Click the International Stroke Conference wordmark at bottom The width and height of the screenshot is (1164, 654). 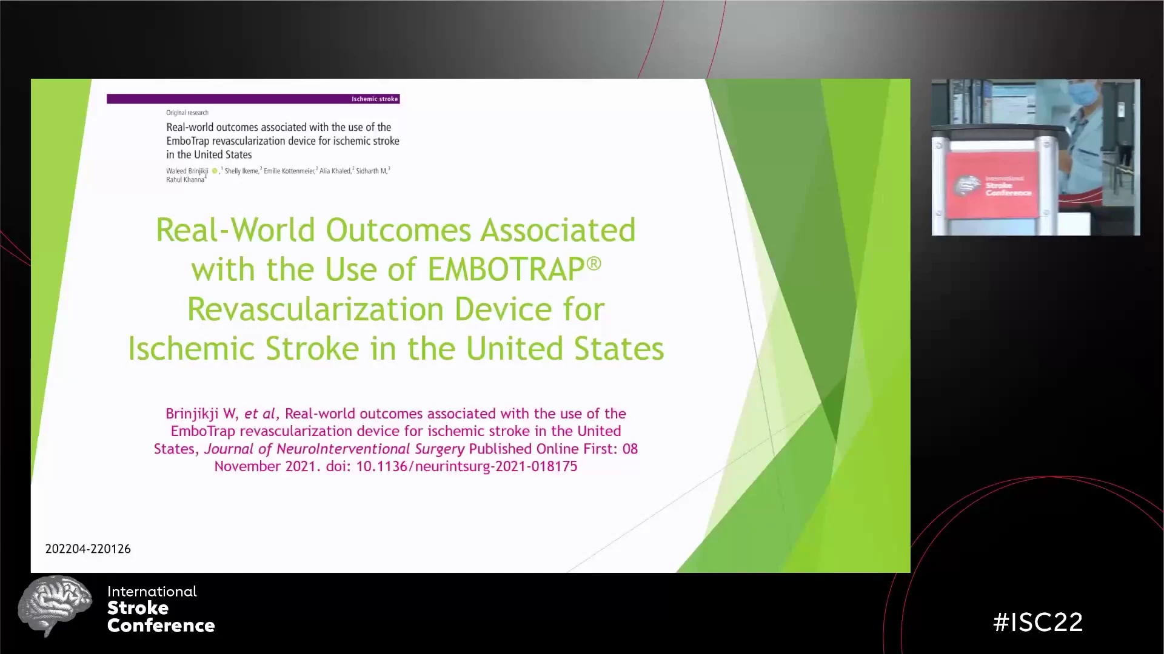pos(161,609)
